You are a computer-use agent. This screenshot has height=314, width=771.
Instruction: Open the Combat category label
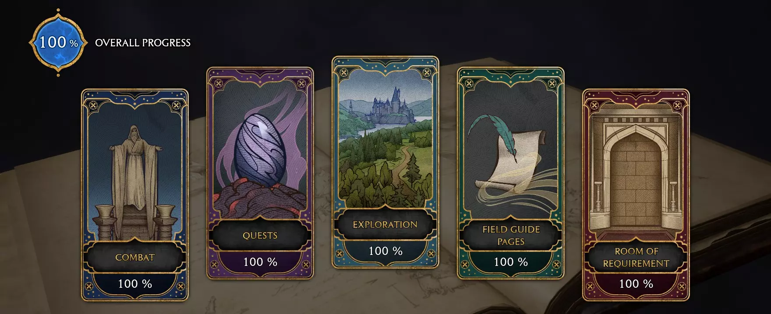tap(135, 258)
